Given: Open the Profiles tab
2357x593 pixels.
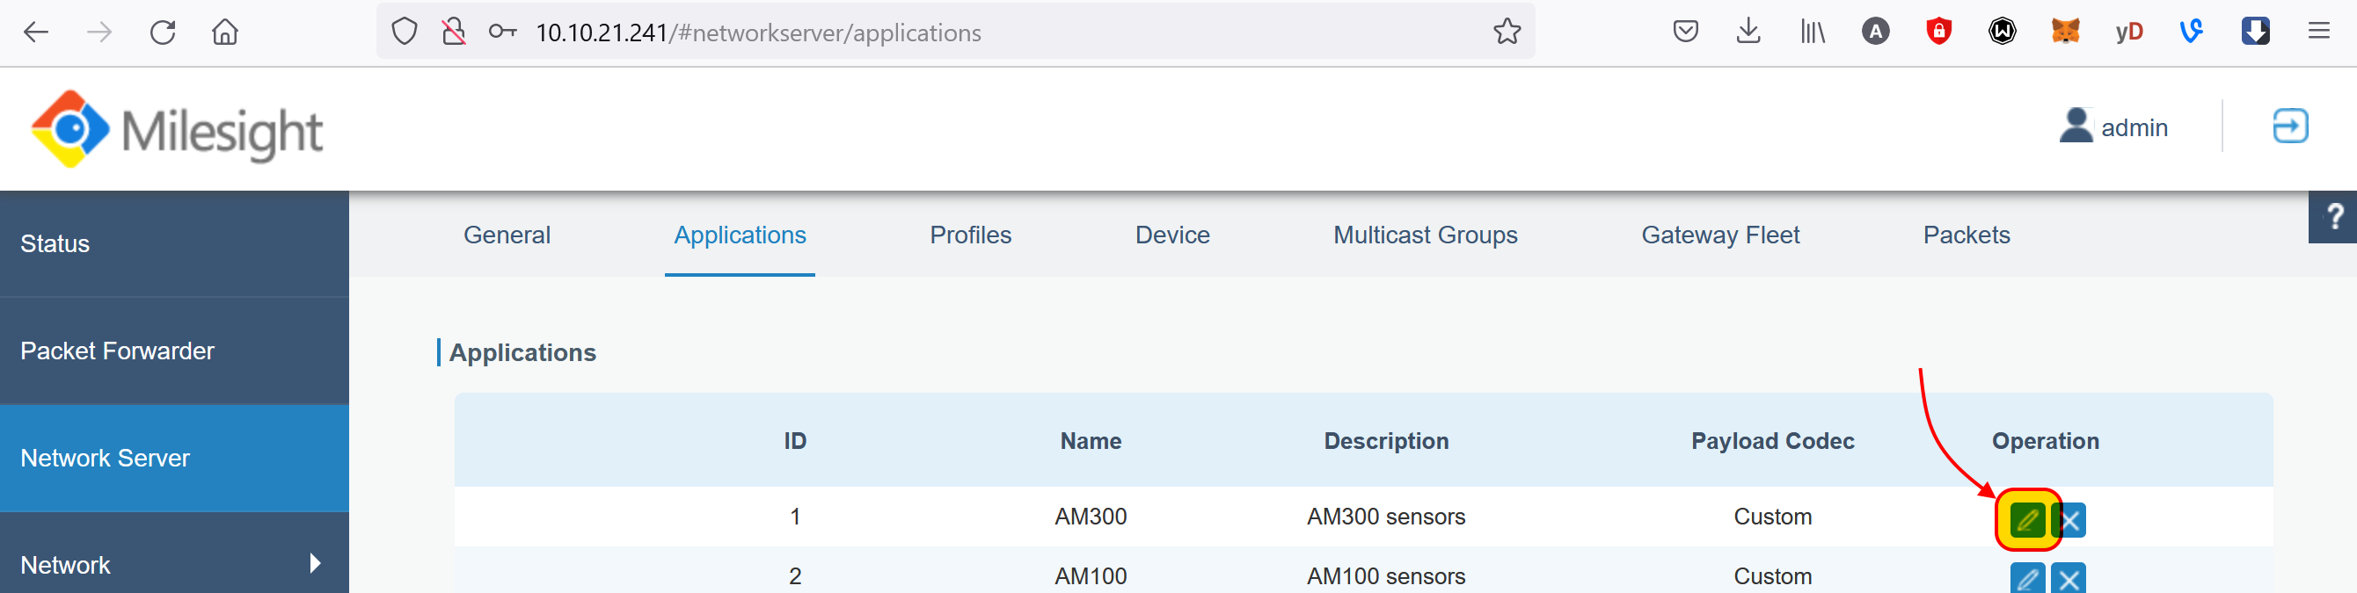Looking at the screenshot, I should (970, 235).
